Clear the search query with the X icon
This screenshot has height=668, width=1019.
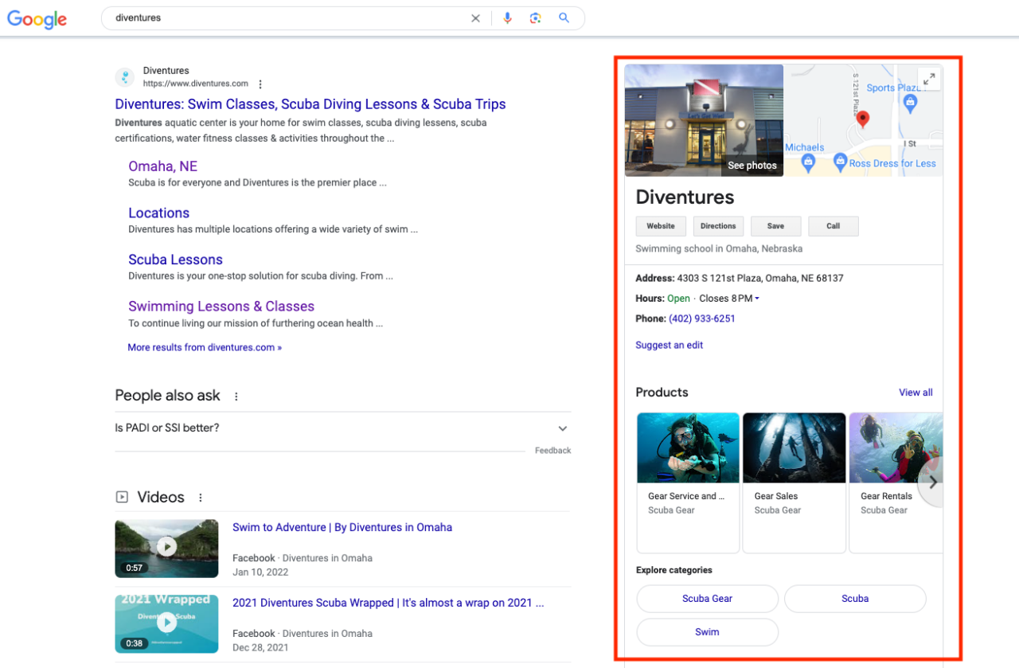(x=475, y=18)
